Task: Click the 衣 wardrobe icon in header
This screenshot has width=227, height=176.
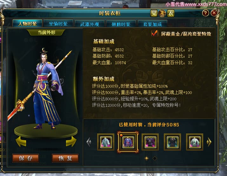Action: pyautogui.click(x=171, y=13)
